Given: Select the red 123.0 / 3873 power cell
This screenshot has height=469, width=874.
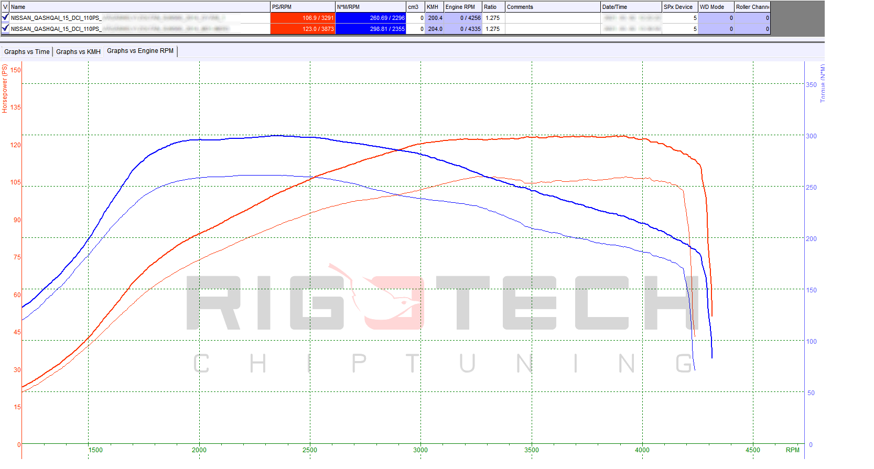Looking at the screenshot, I should (303, 29).
